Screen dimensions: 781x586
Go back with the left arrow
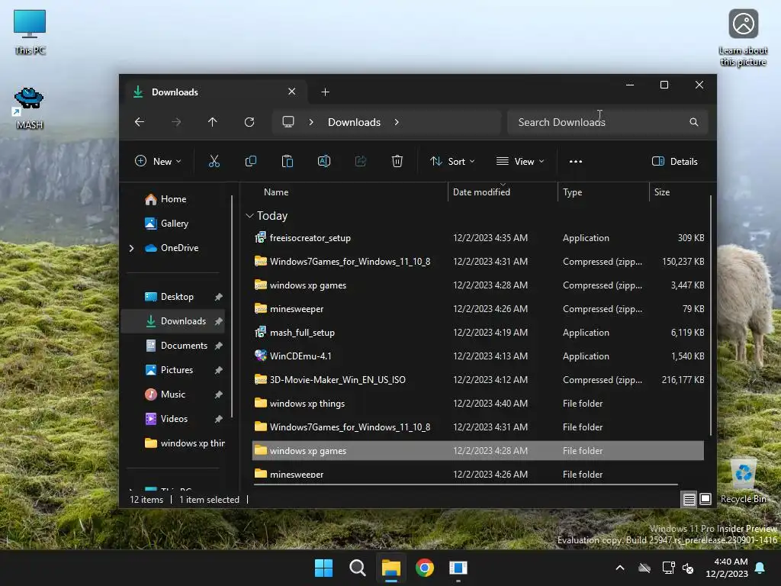click(140, 122)
